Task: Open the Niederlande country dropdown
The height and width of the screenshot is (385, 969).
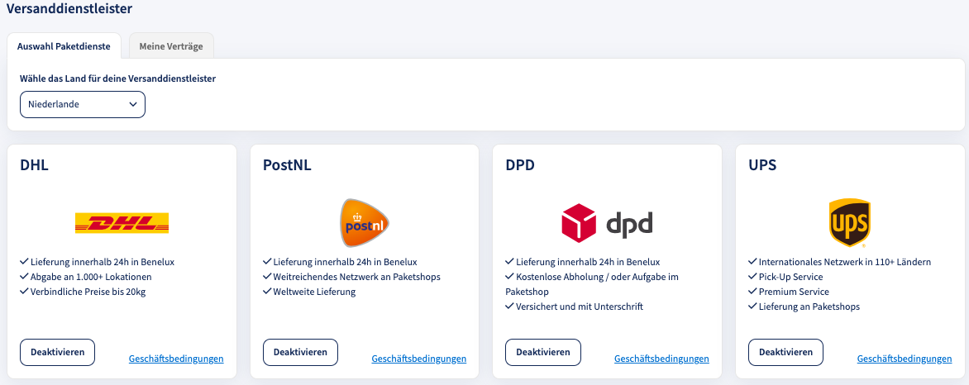Action: point(82,104)
